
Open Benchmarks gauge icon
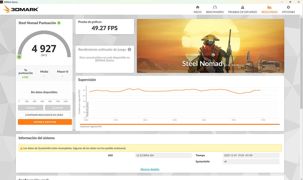pyautogui.click(x=215, y=7)
